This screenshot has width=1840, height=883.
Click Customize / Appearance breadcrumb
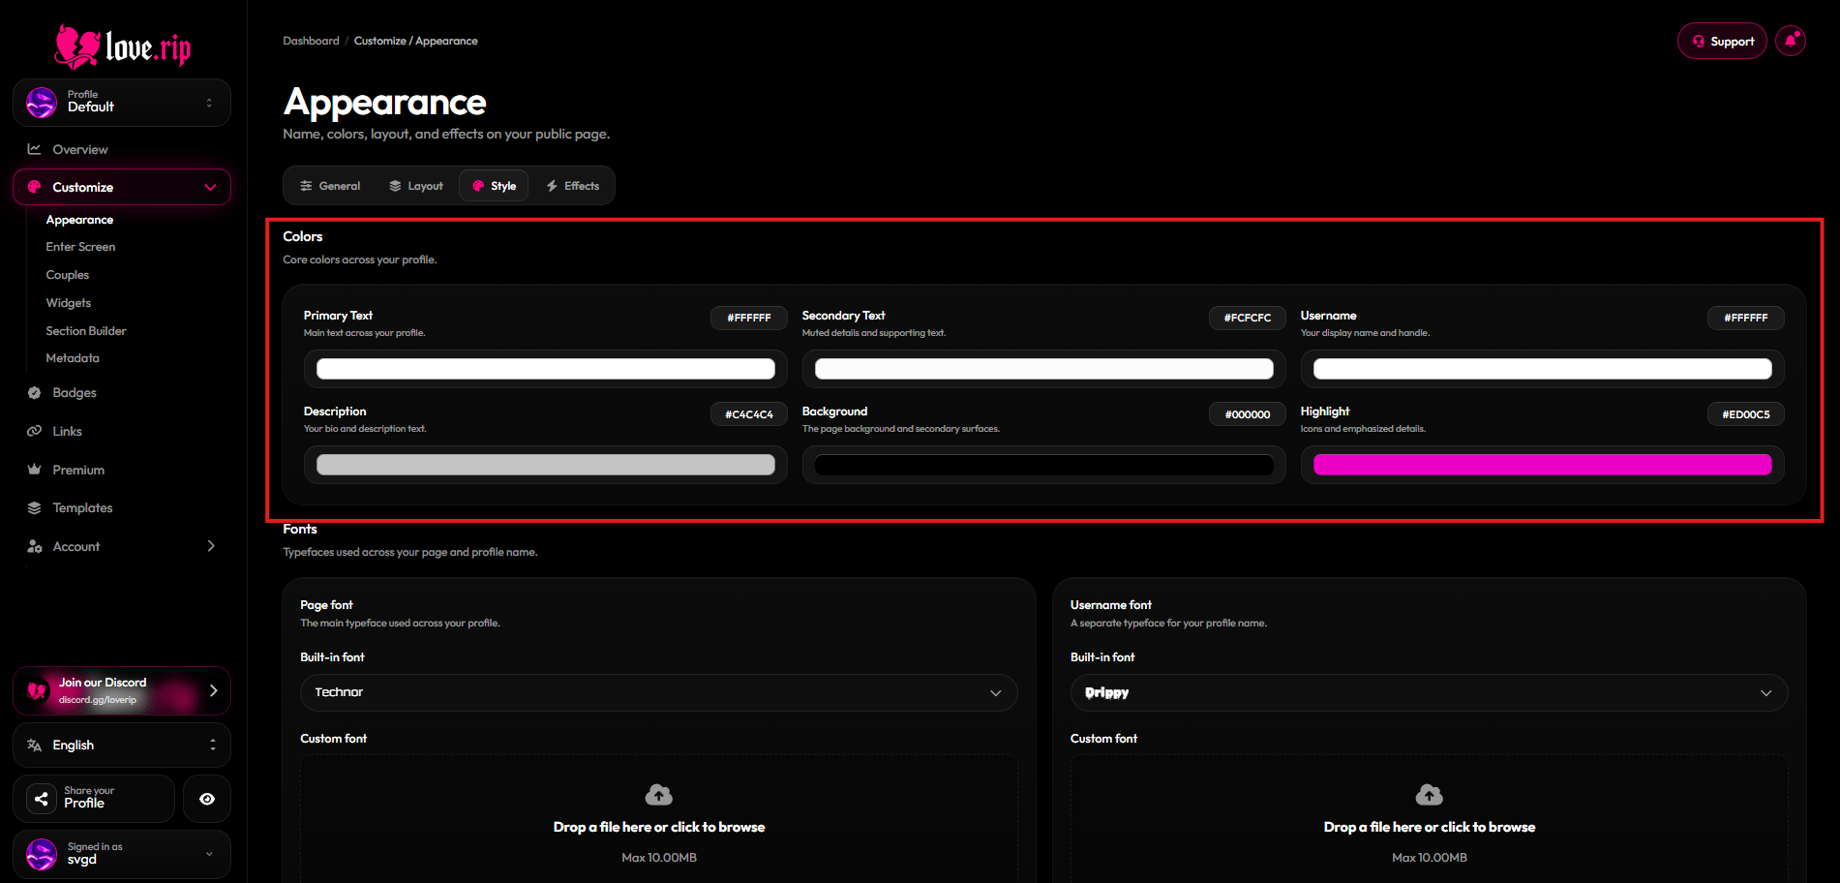(415, 41)
